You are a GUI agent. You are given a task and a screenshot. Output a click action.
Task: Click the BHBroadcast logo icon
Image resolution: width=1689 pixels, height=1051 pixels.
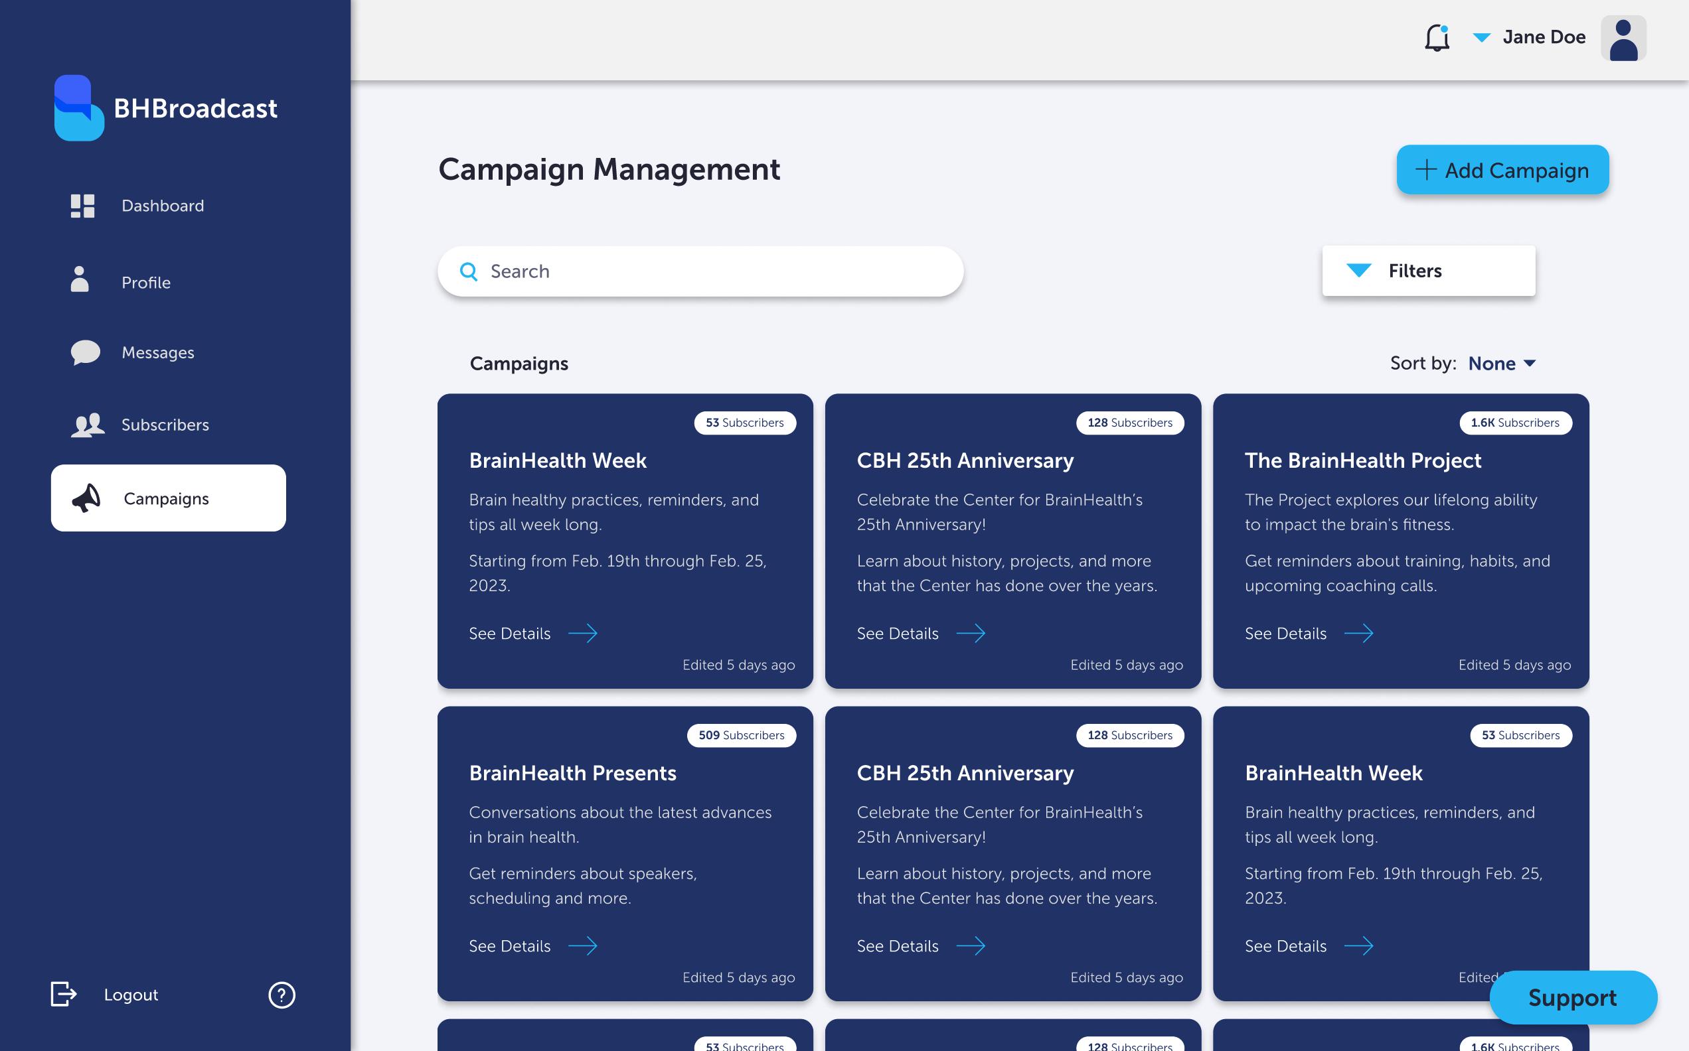pyautogui.click(x=78, y=107)
